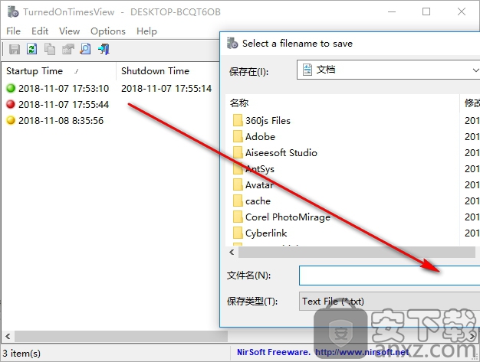
Task: Click the 文件名 filename input field
Action: (390, 276)
